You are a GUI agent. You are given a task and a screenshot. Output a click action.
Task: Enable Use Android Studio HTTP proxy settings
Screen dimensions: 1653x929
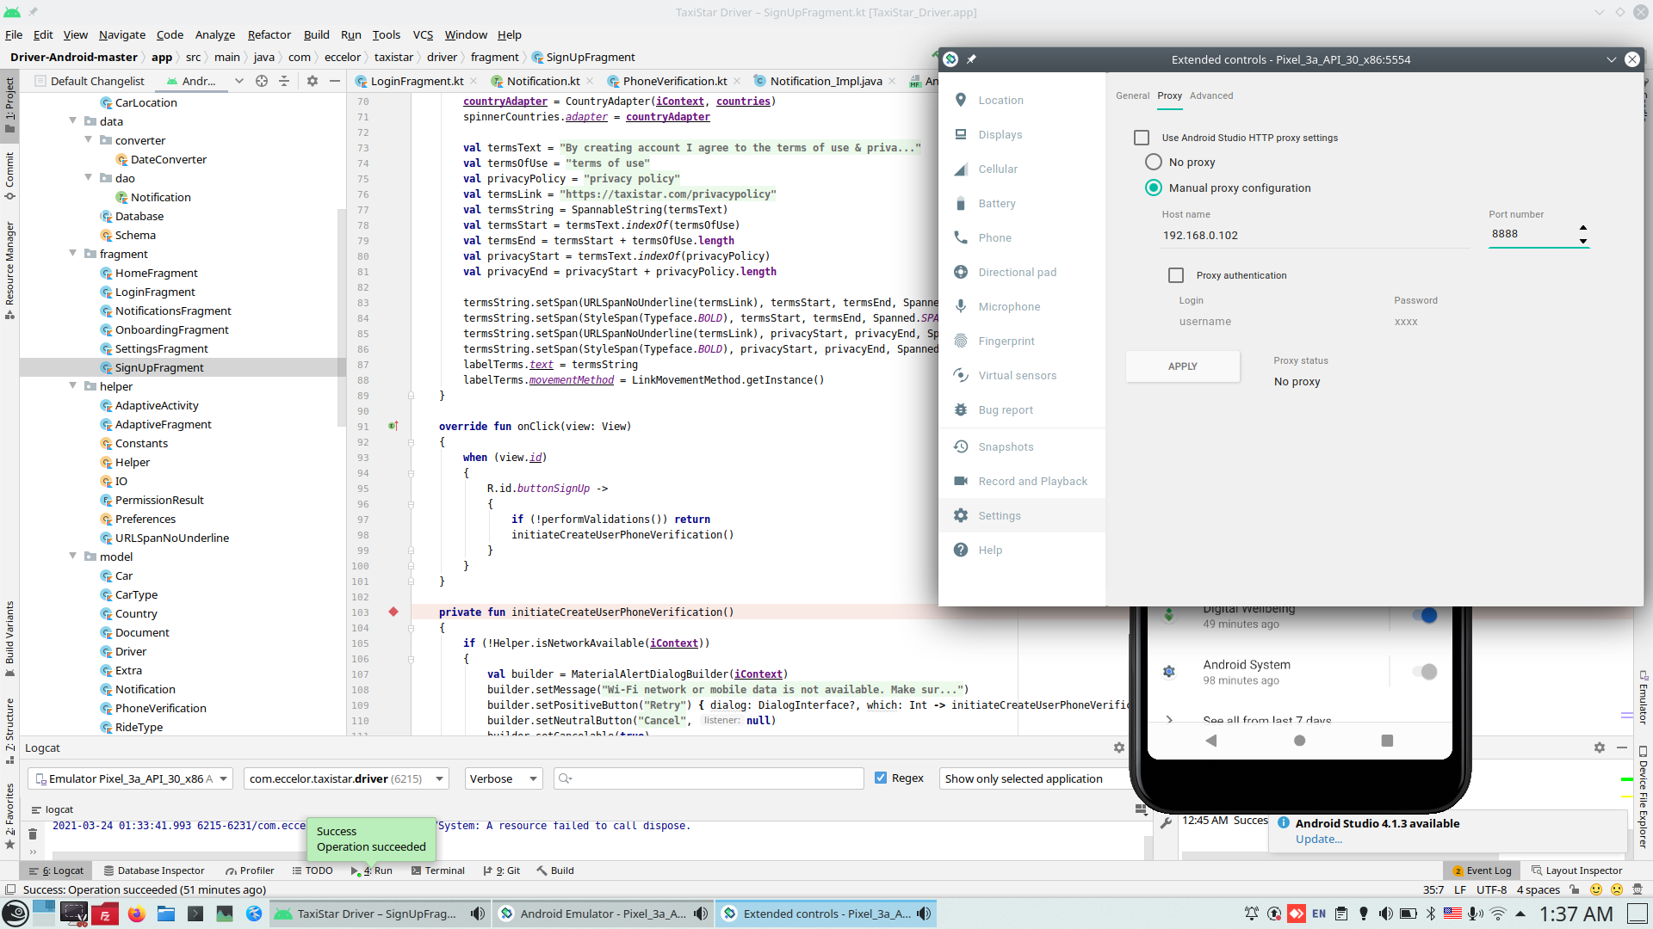coord(1142,138)
